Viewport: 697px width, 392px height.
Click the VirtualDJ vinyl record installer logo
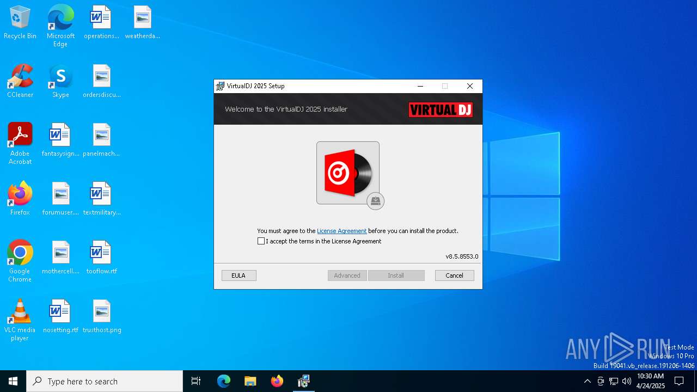348,173
